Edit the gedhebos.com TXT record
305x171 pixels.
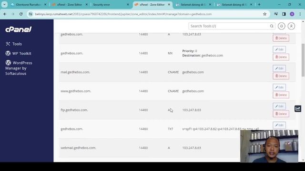point(279,125)
